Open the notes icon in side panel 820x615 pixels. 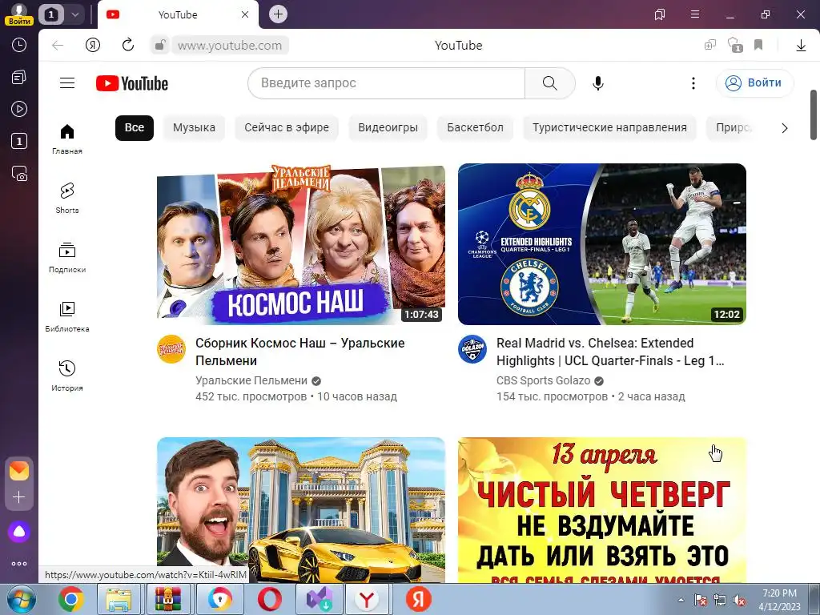[19, 78]
